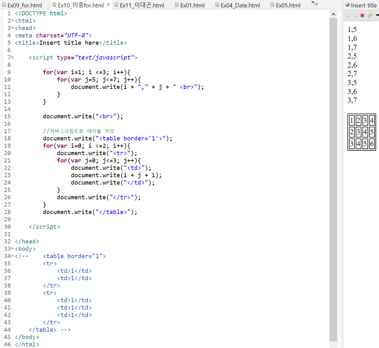Click the "Insert title here" title text
The image size is (379, 348).
69,43
